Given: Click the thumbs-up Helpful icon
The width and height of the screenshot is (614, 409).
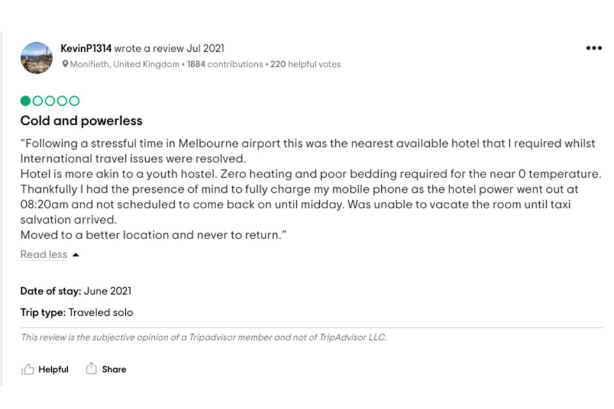Looking at the screenshot, I should coord(28,369).
